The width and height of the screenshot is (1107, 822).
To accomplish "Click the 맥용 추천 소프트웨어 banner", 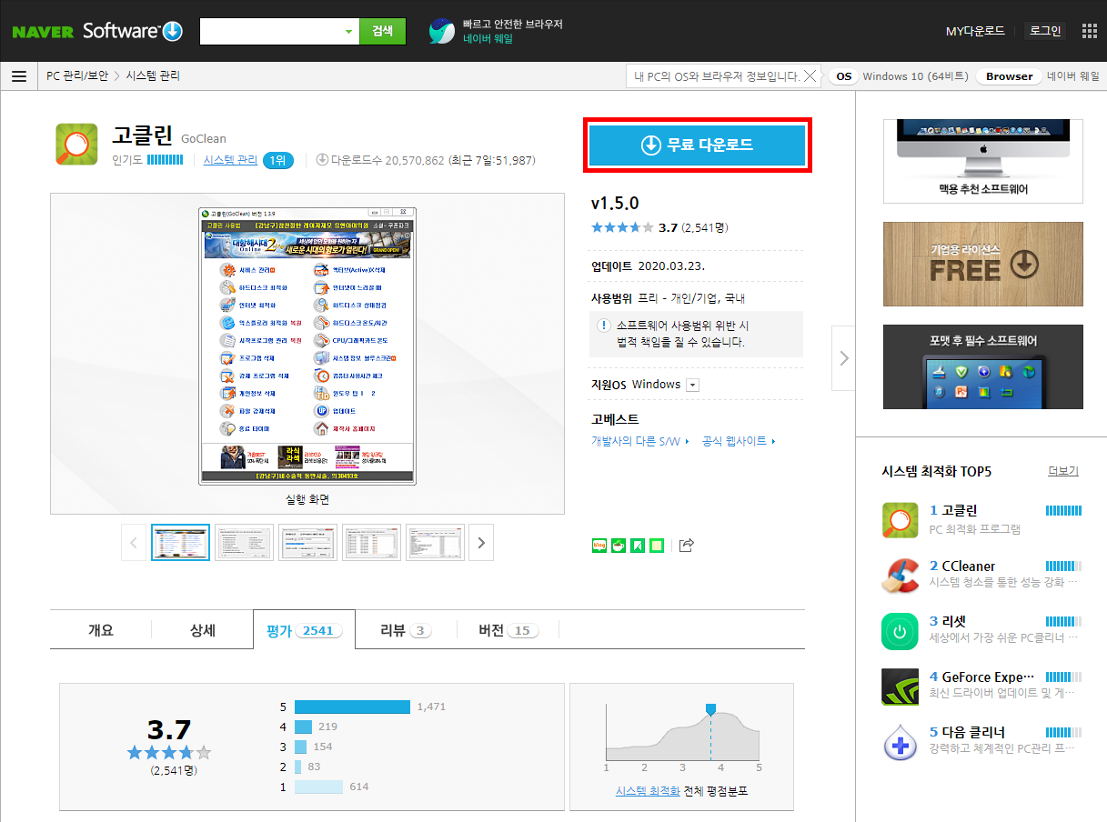I will coord(983,161).
